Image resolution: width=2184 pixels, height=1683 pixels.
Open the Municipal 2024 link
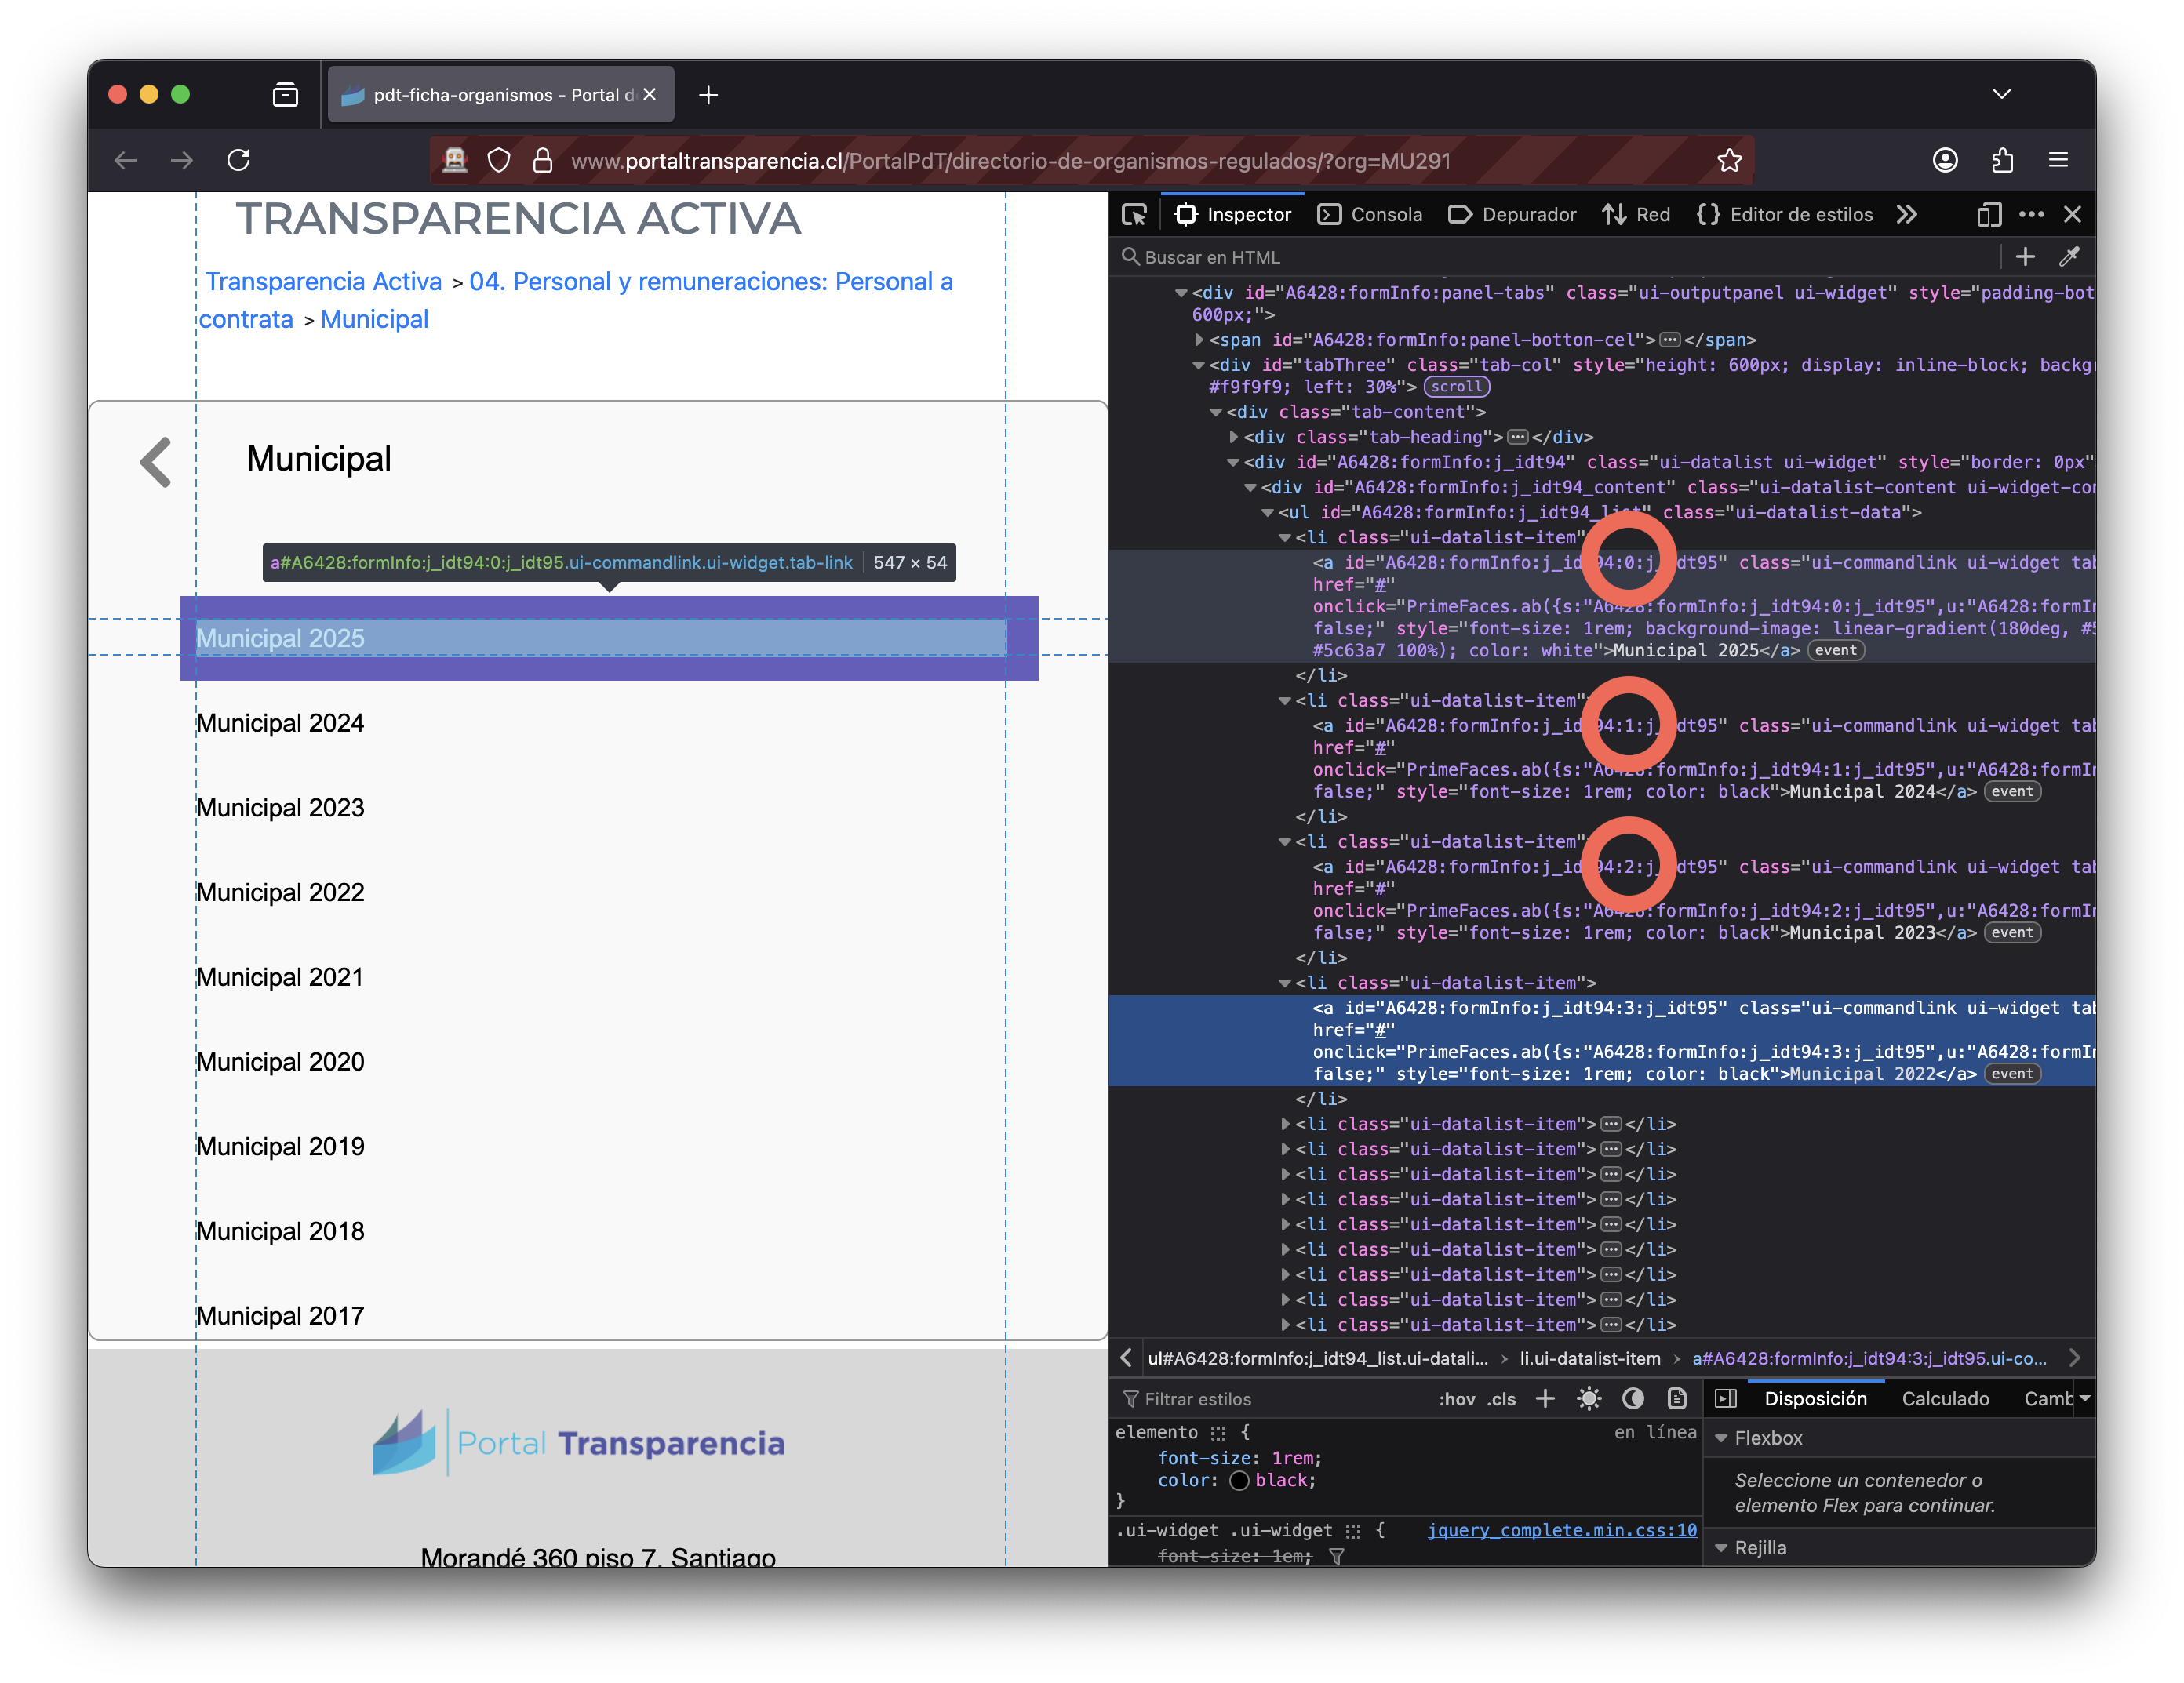pos(280,722)
